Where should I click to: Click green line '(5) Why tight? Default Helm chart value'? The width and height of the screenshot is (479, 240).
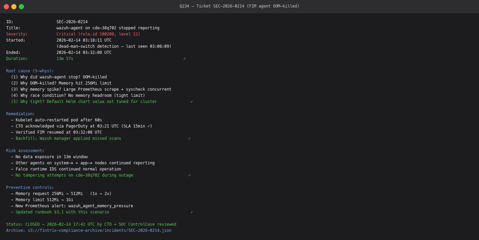coord(84,102)
